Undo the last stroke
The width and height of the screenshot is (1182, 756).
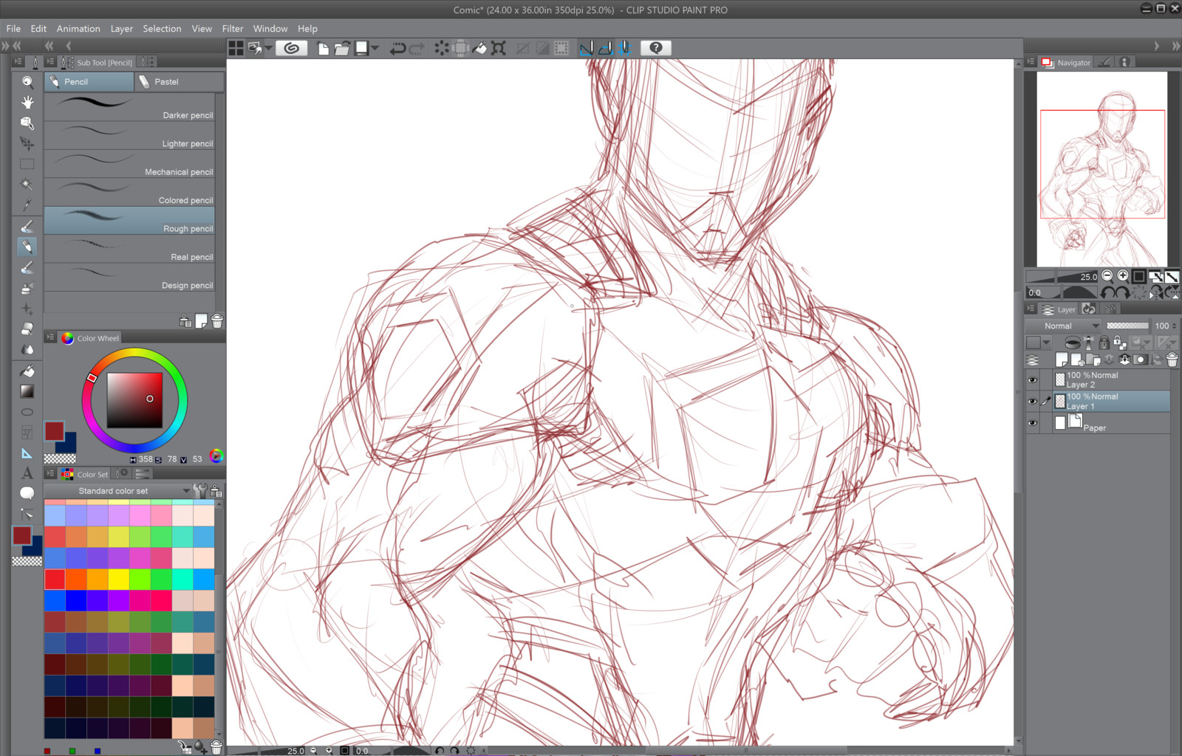(397, 49)
